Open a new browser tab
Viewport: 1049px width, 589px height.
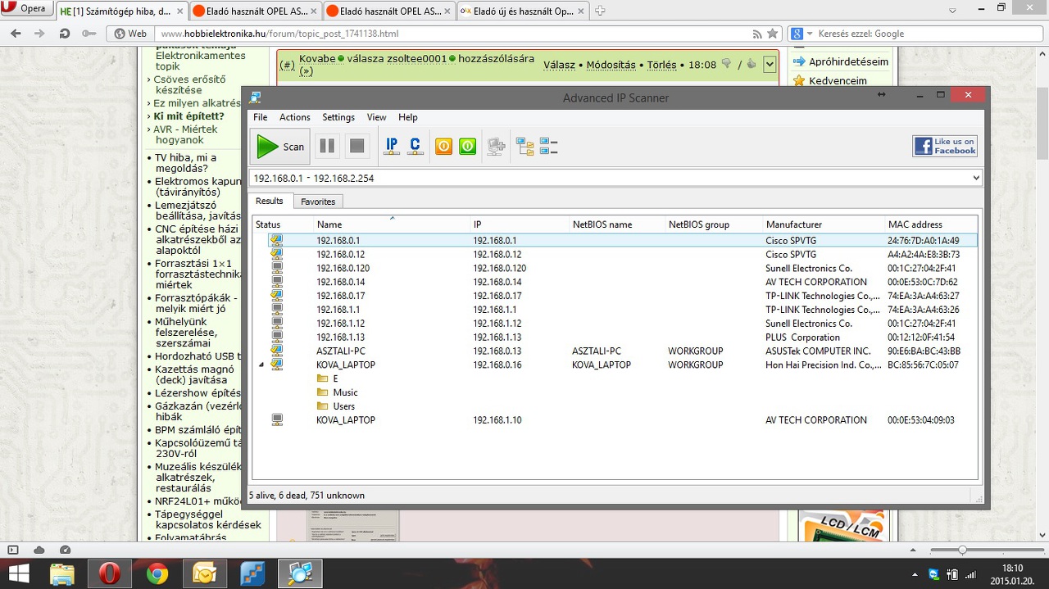[x=600, y=11]
